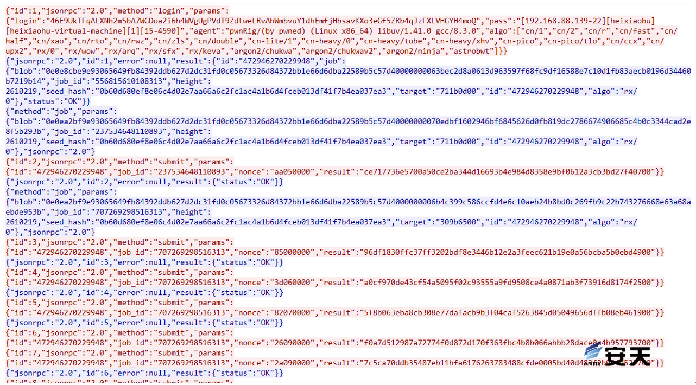Click the result hash starting 96df1830ffc37ff3
The height and width of the screenshot is (385, 696).
pyautogui.click(x=507, y=253)
